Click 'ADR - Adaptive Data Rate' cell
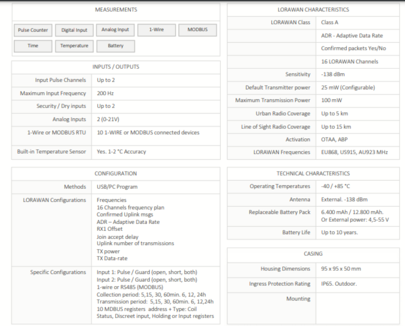This screenshot has height=326, width=405. [352, 36]
